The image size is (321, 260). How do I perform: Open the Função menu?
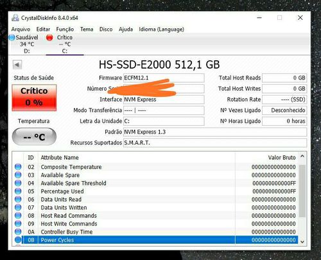(65, 30)
